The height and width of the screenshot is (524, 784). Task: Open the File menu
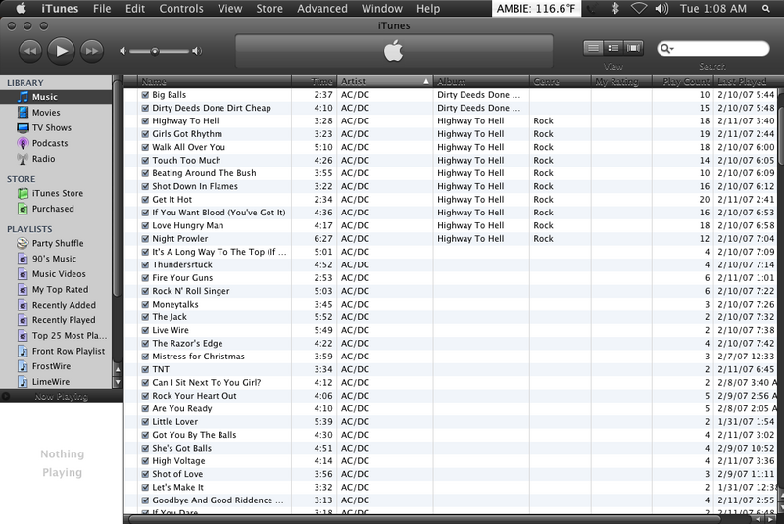102,9
